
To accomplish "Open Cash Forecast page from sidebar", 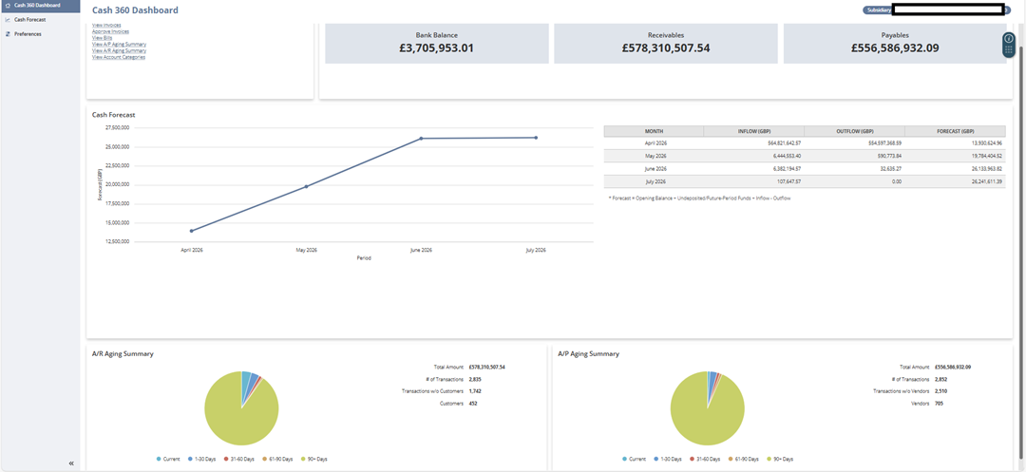I will pyautogui.click(x=29, y=19).
